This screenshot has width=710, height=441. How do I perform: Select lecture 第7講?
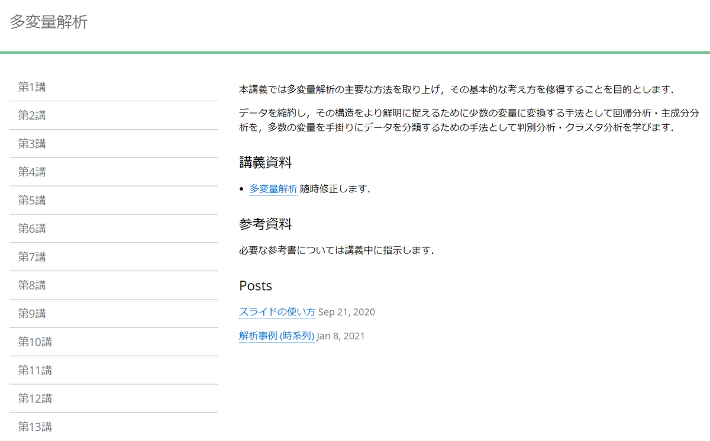114,257
